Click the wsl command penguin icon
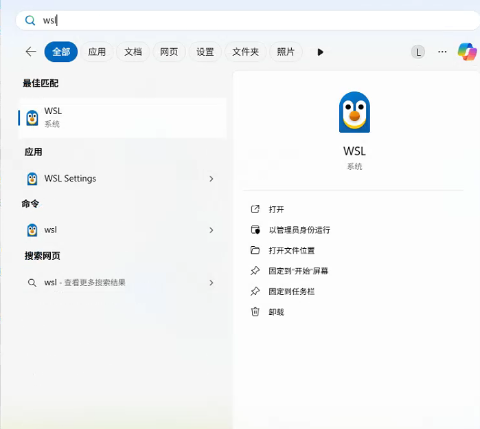This screenshot has width=480, height=429. click(x=32, y=230)
